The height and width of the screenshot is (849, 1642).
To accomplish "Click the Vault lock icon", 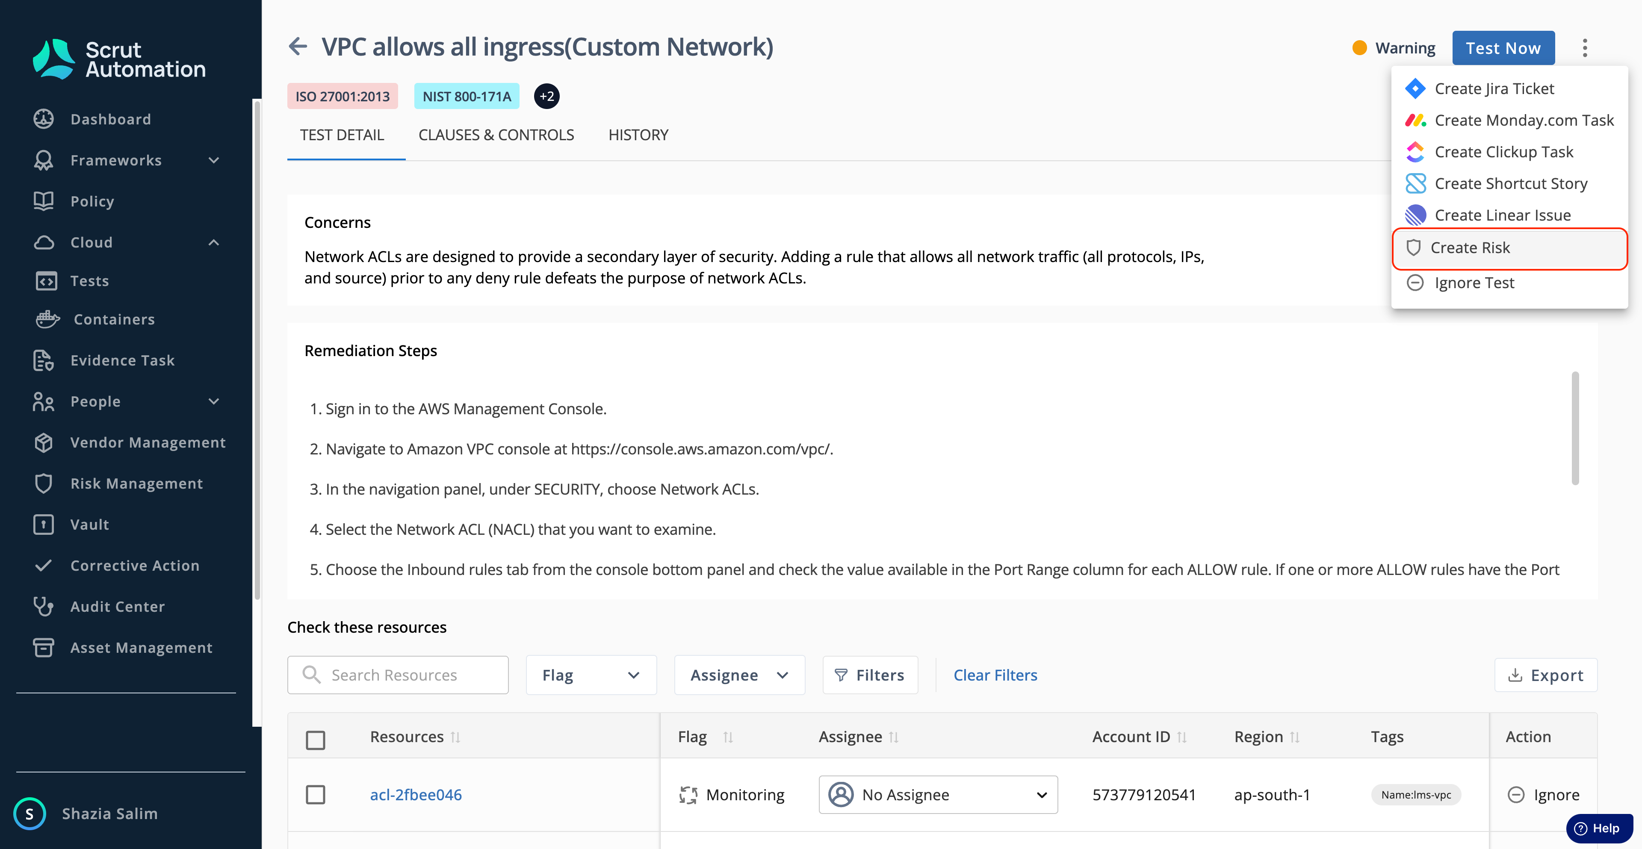I will pos(43,525).
